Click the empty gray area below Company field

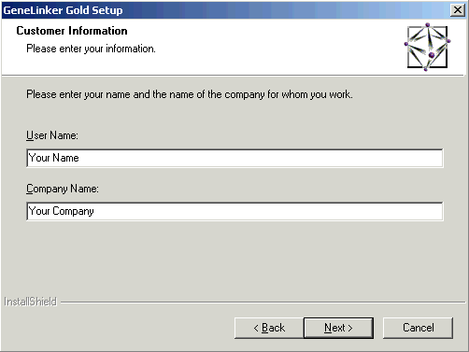click(234, 259)
